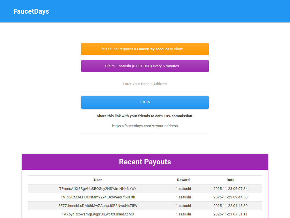
Task: Click the 10% commission share message
Action: [145, 116]
